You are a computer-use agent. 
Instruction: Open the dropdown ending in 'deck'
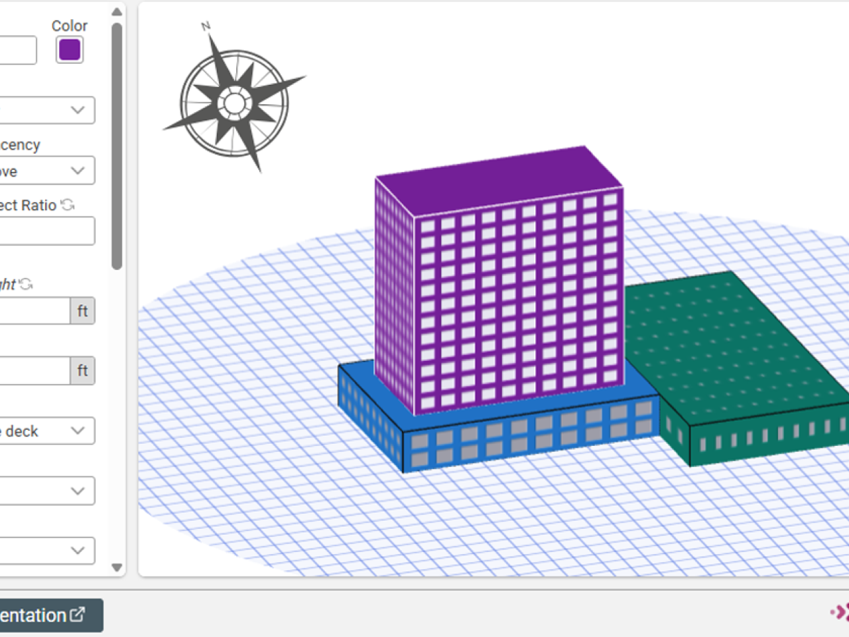(47, 431)
